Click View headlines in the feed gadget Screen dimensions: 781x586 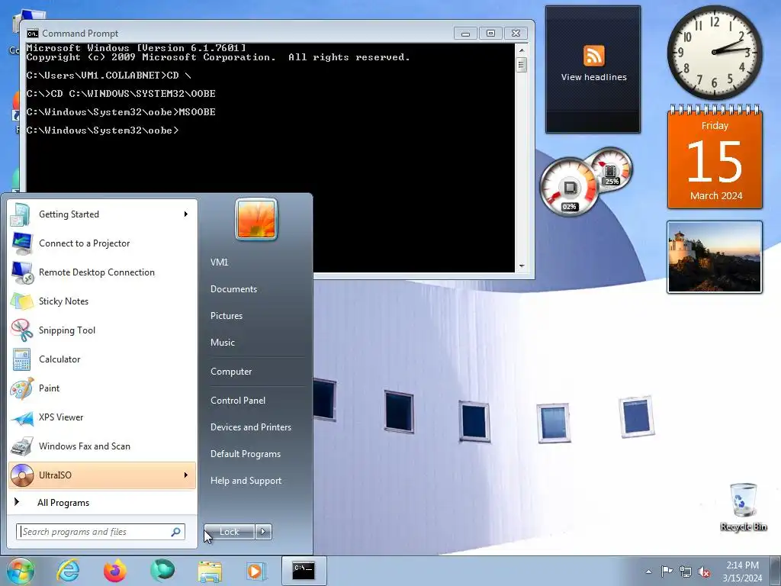click(x=593, y=77)
